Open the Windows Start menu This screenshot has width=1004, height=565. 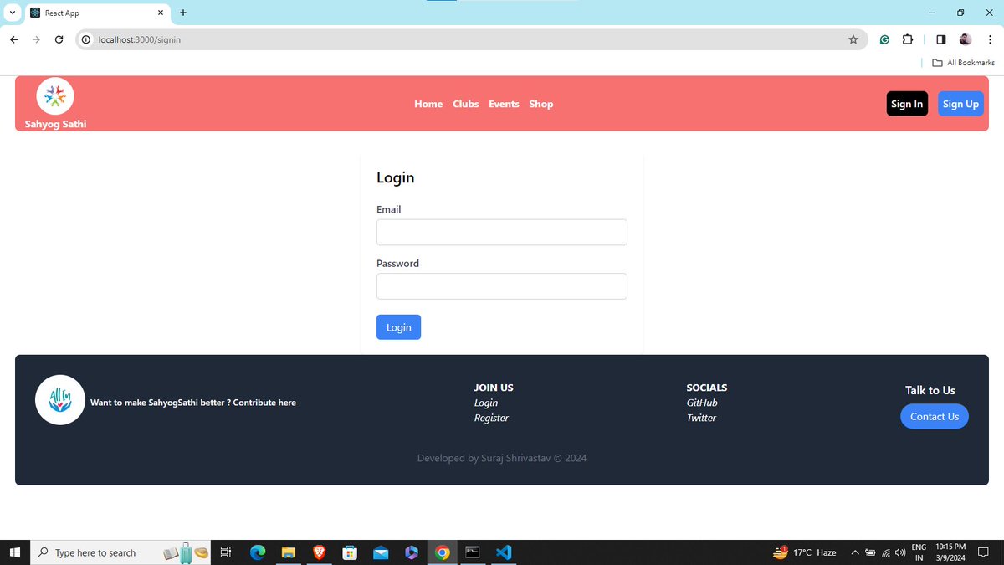(14, 552)
